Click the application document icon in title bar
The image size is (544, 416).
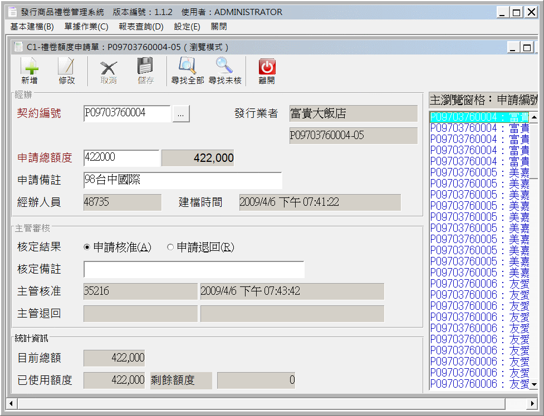pos(12,12)
